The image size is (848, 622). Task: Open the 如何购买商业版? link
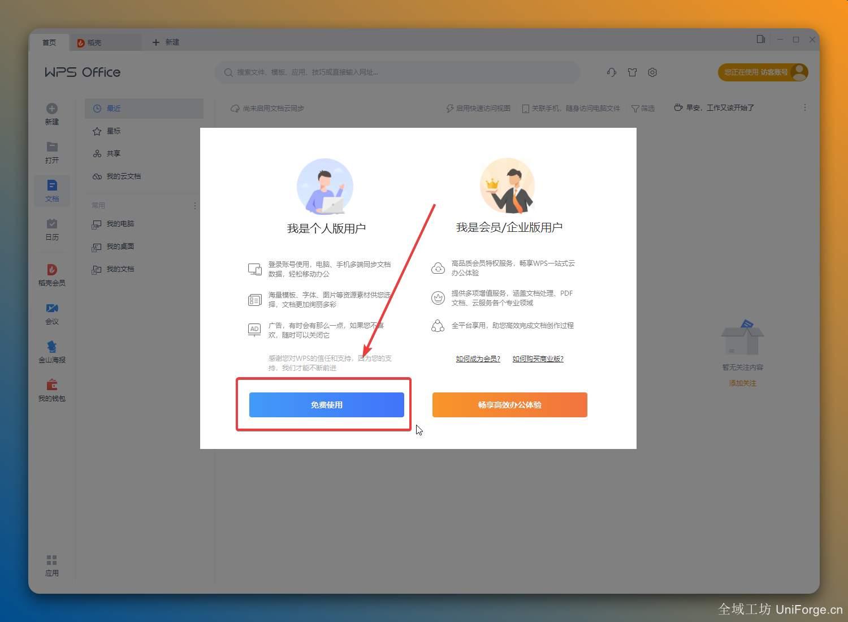tap(538, 359)
